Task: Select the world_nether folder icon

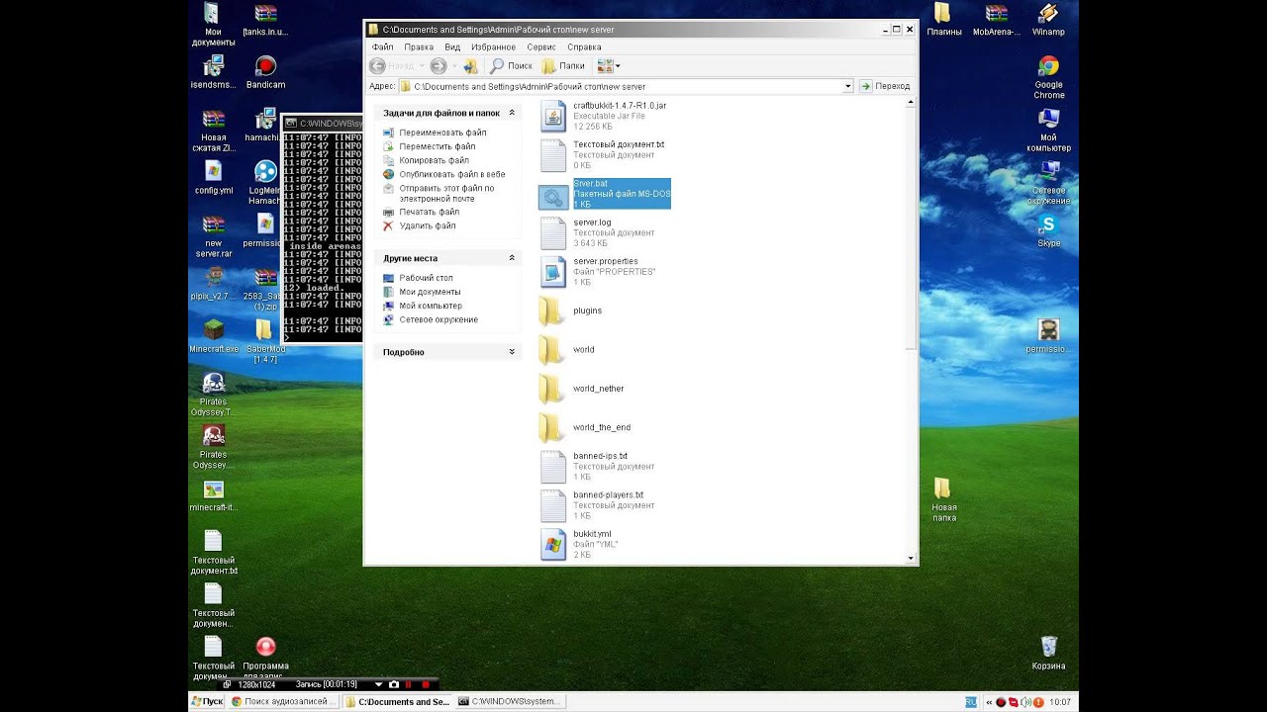Action: [551, 389]
